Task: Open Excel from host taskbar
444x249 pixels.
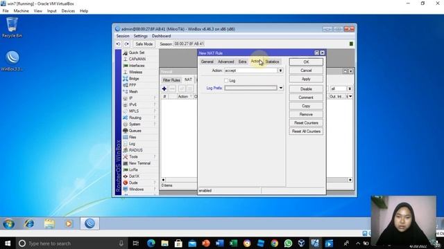Action: [x=233, y=243]
